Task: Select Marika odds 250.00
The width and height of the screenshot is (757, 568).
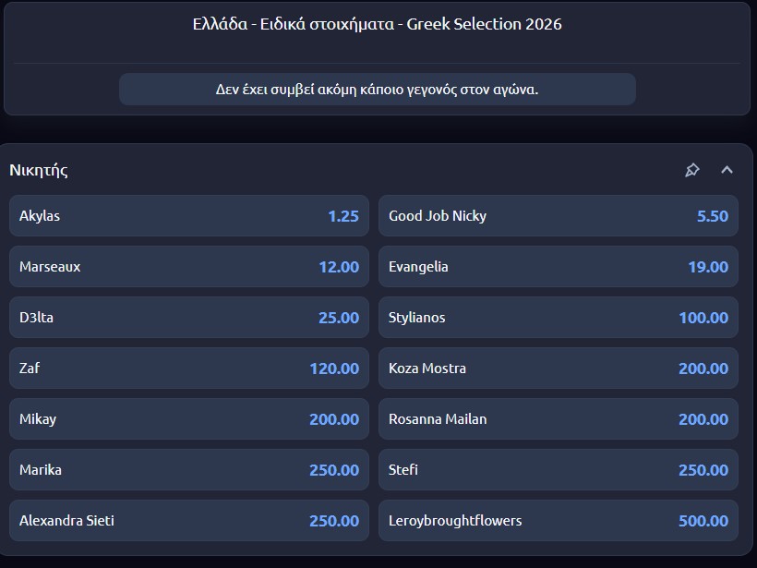Action: click(188, 470)
